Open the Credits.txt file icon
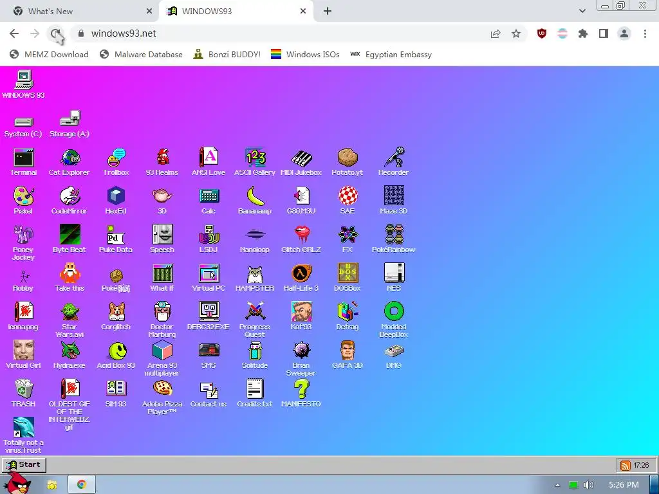Viewport: 659px width, 494px height. click(x=255, y=394)
